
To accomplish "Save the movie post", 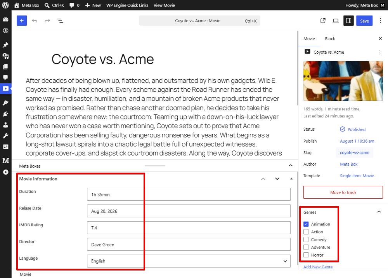I will pos(364,21).
